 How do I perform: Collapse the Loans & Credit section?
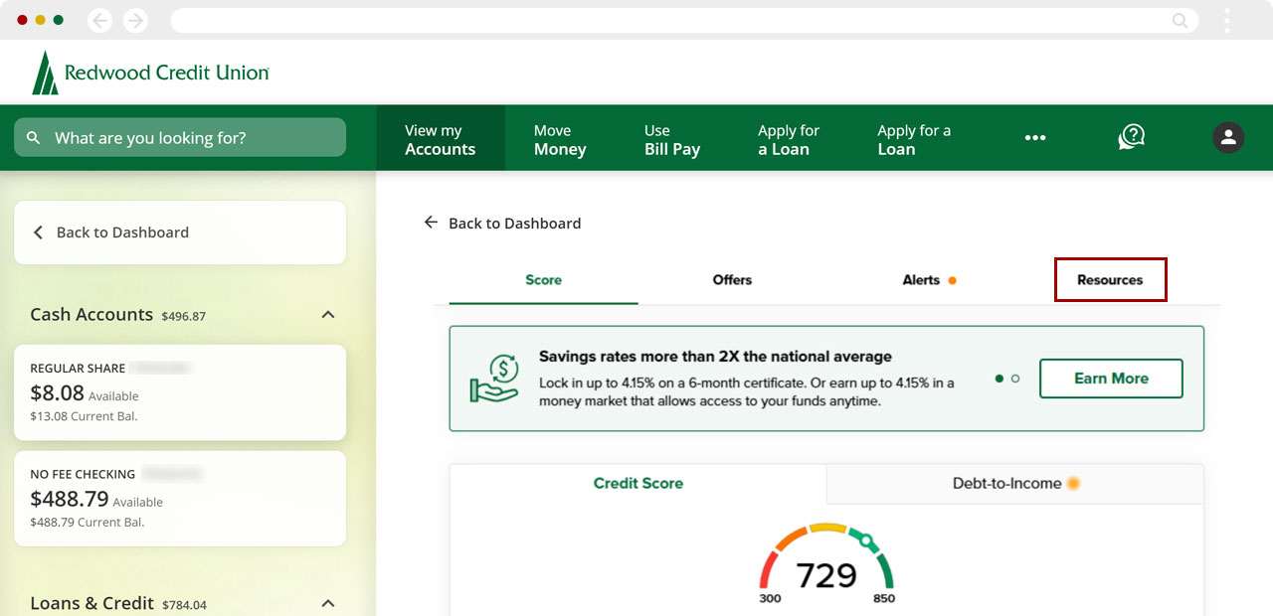click(x=328, y=603)
